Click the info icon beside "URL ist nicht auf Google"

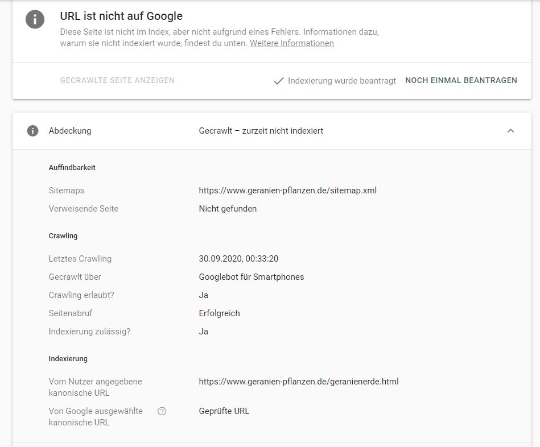tap(35, 19)
